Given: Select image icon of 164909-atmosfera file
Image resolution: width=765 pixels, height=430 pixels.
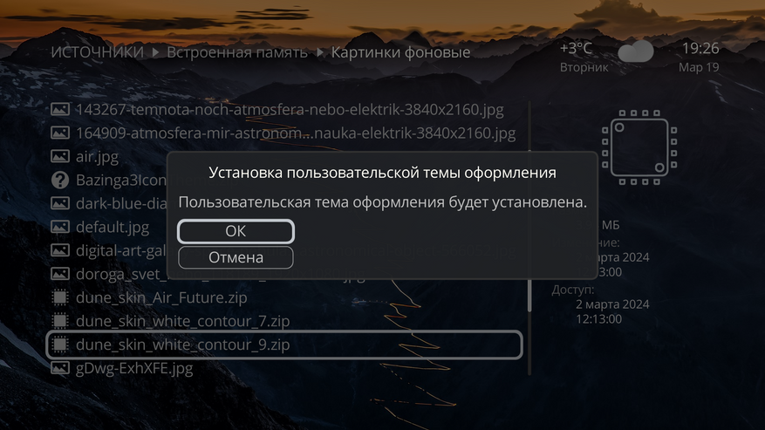Looking at the screenshot, I should tap(60, 133).
